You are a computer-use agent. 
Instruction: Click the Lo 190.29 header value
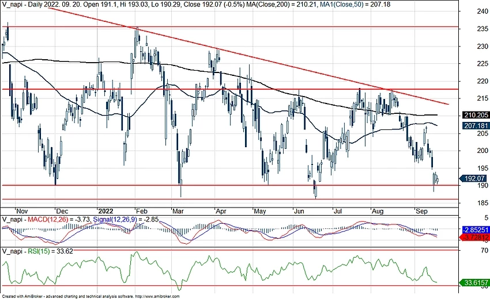(x=165, y=5)
